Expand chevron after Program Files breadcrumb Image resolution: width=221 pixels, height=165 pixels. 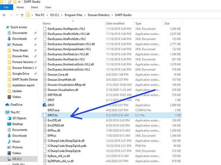(85, 15)
